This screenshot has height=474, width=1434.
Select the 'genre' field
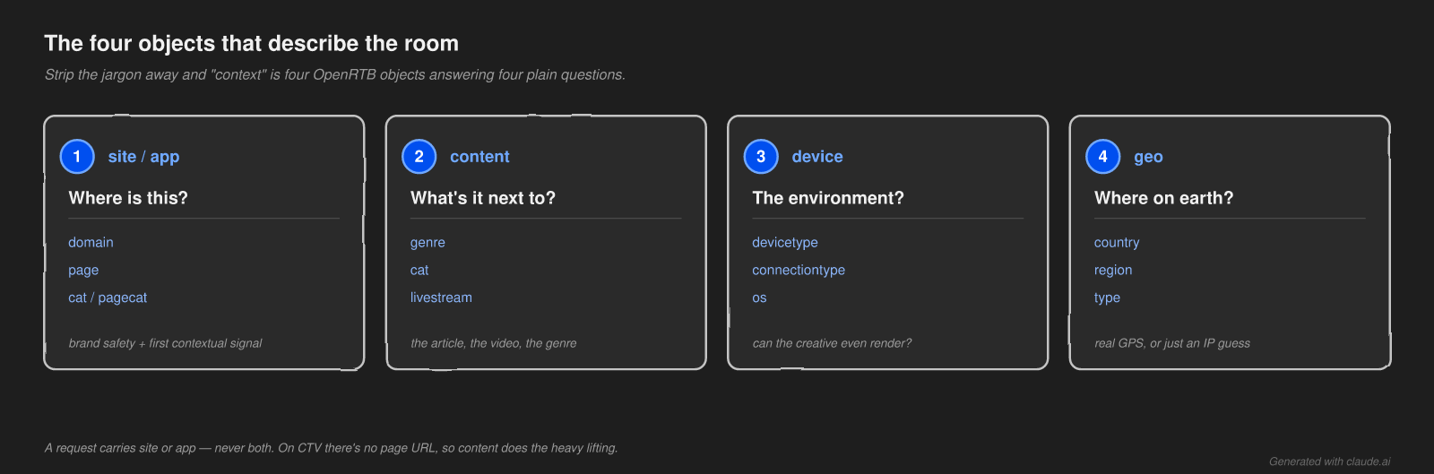428,243
